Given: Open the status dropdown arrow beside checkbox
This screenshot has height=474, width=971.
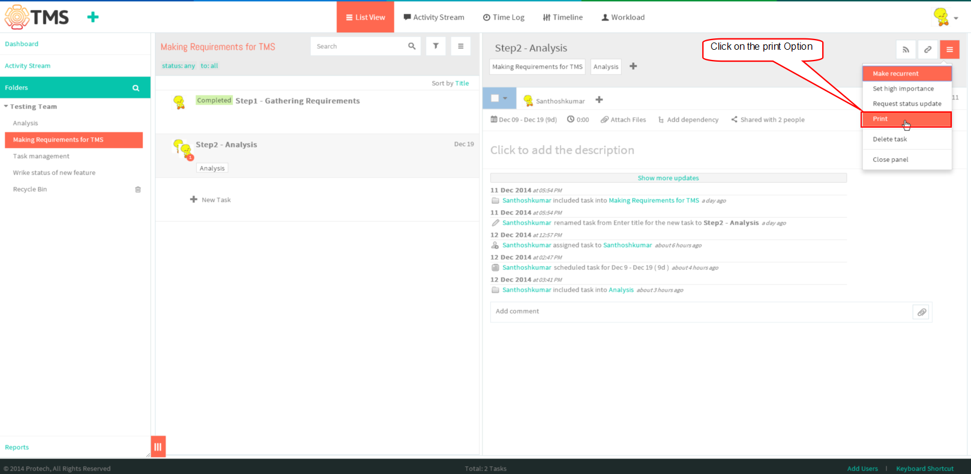Looking at the screenshot, I should pos(505,98).
